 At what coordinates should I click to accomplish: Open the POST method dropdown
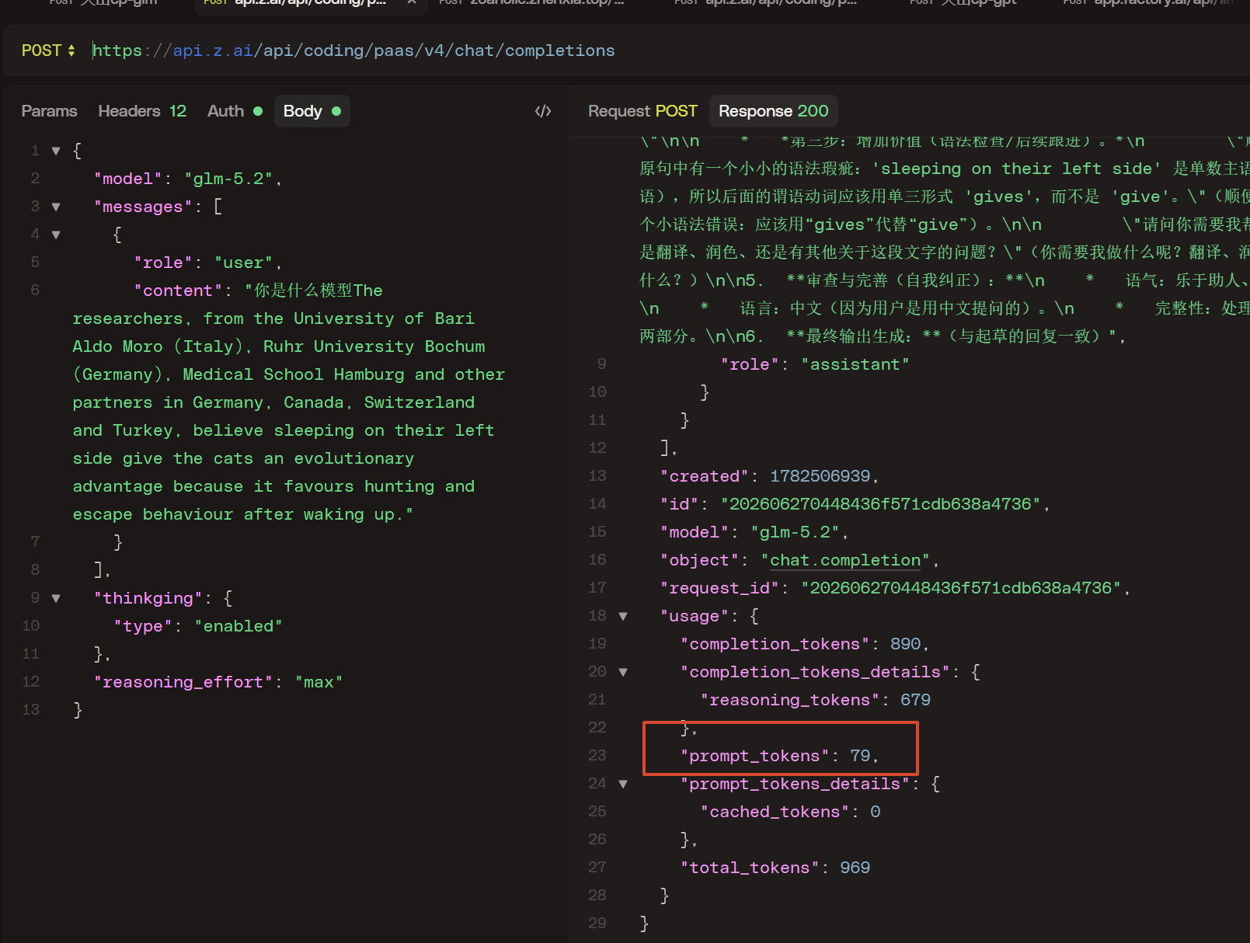tap(48, 50)
